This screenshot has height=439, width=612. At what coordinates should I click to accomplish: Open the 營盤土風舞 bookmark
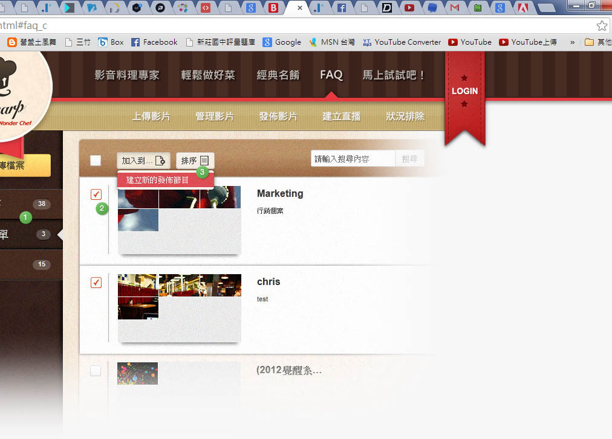(x=32, y=42)
